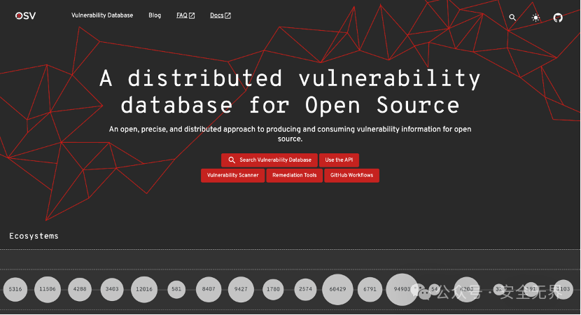
Task: Select the 60429 ecosystem bubble
Action: point(337,289)
